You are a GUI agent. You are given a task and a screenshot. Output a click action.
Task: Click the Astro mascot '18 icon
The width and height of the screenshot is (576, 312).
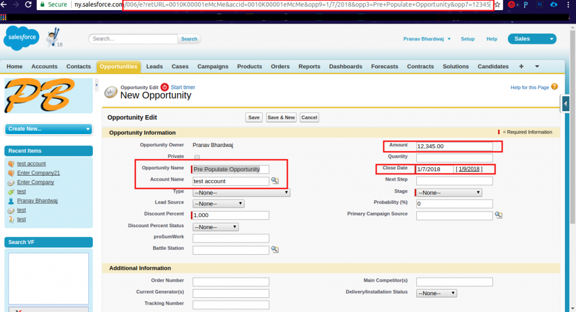point(54,38)
